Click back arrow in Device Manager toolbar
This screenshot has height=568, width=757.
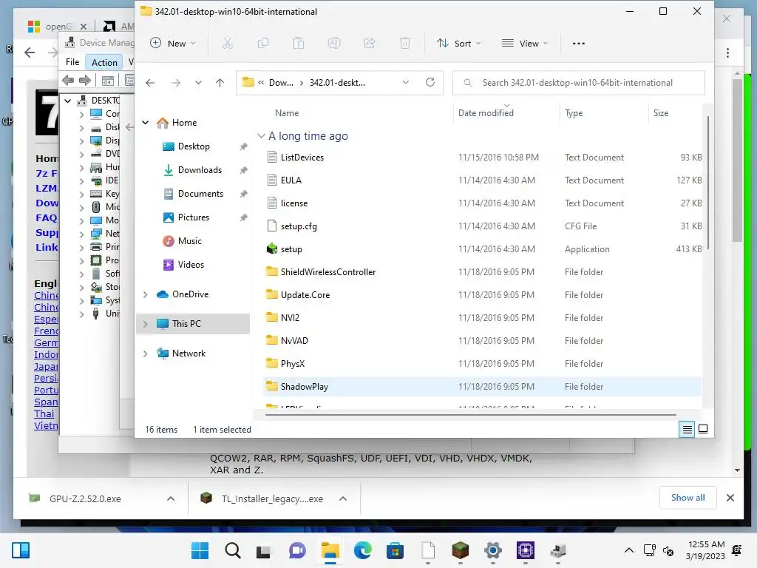click(68, 80)
